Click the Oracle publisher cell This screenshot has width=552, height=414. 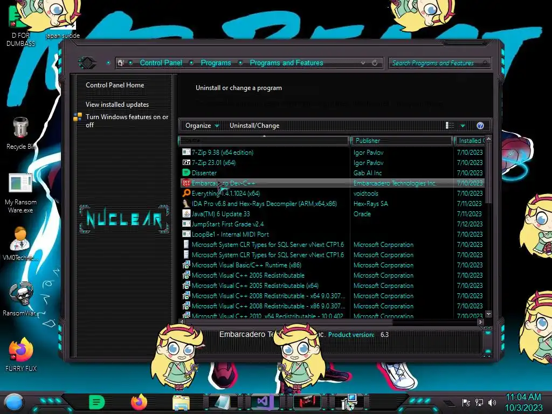click(362, 213)
